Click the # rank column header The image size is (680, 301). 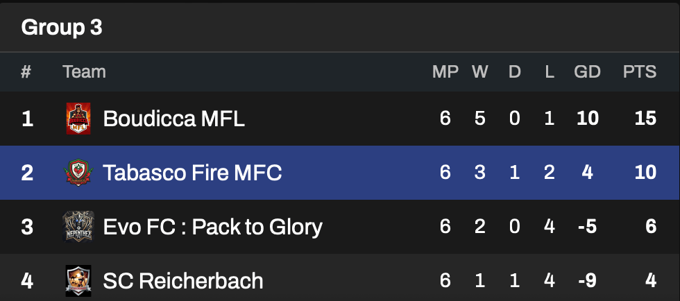(26, 72)
